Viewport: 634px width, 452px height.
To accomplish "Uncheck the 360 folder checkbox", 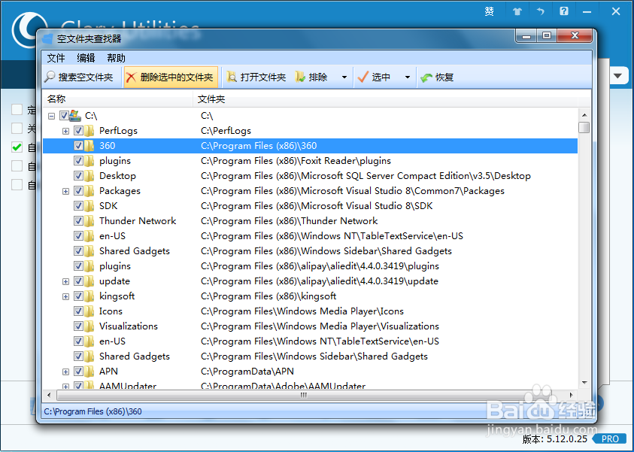I will click(x=78, y=146).
